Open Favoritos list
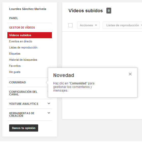This screenshot has width=142, height=142. pyautogui.click(x=15, y=66)
